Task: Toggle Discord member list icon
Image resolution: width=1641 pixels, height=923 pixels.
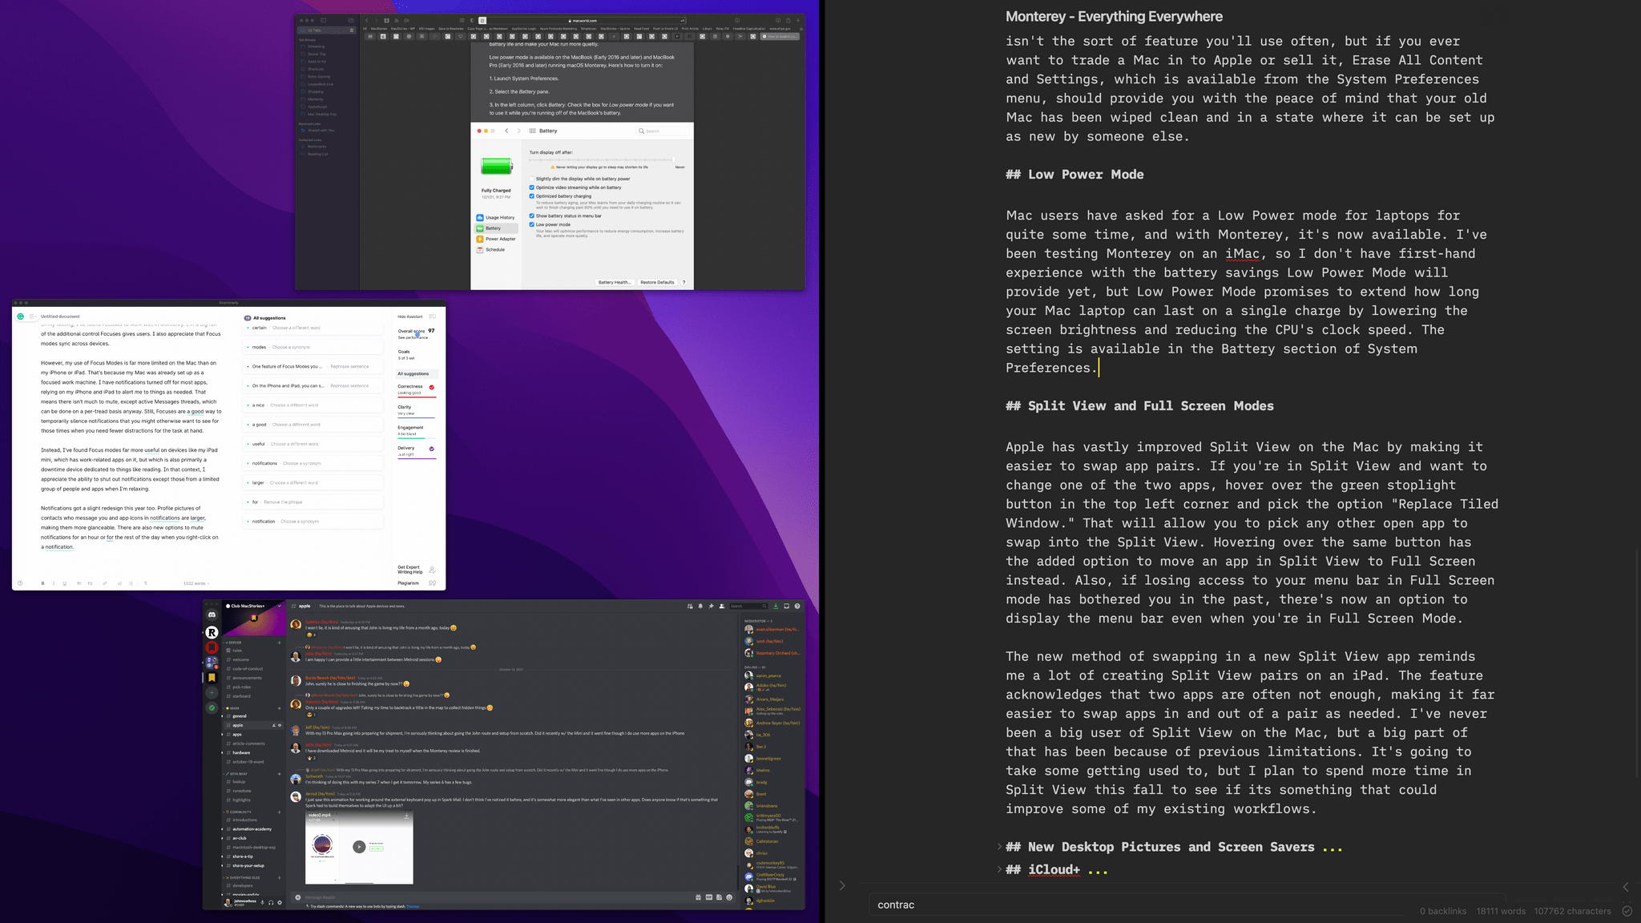Action: [x=722, y=607]
